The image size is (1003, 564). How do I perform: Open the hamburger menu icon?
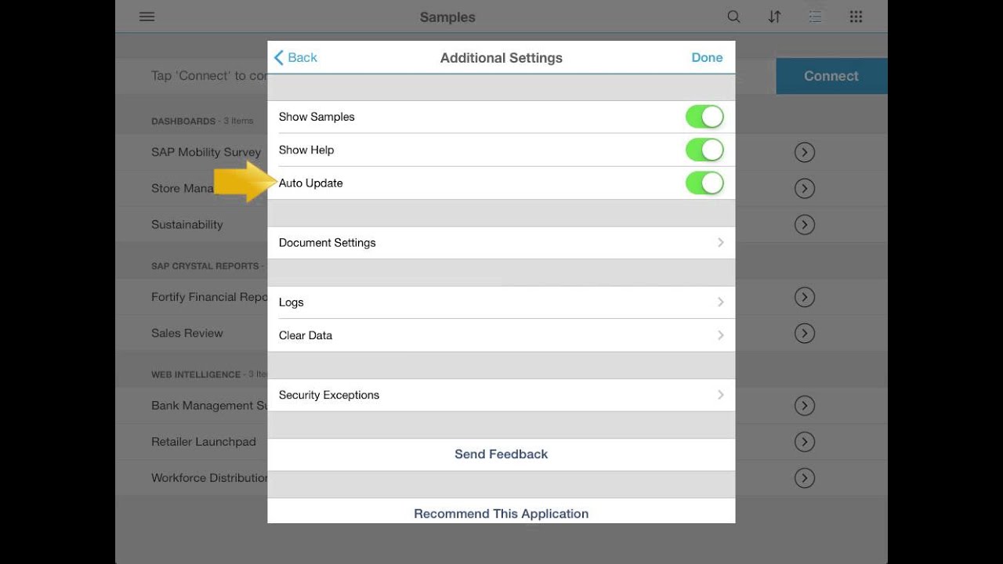click(x=147, y=16)
